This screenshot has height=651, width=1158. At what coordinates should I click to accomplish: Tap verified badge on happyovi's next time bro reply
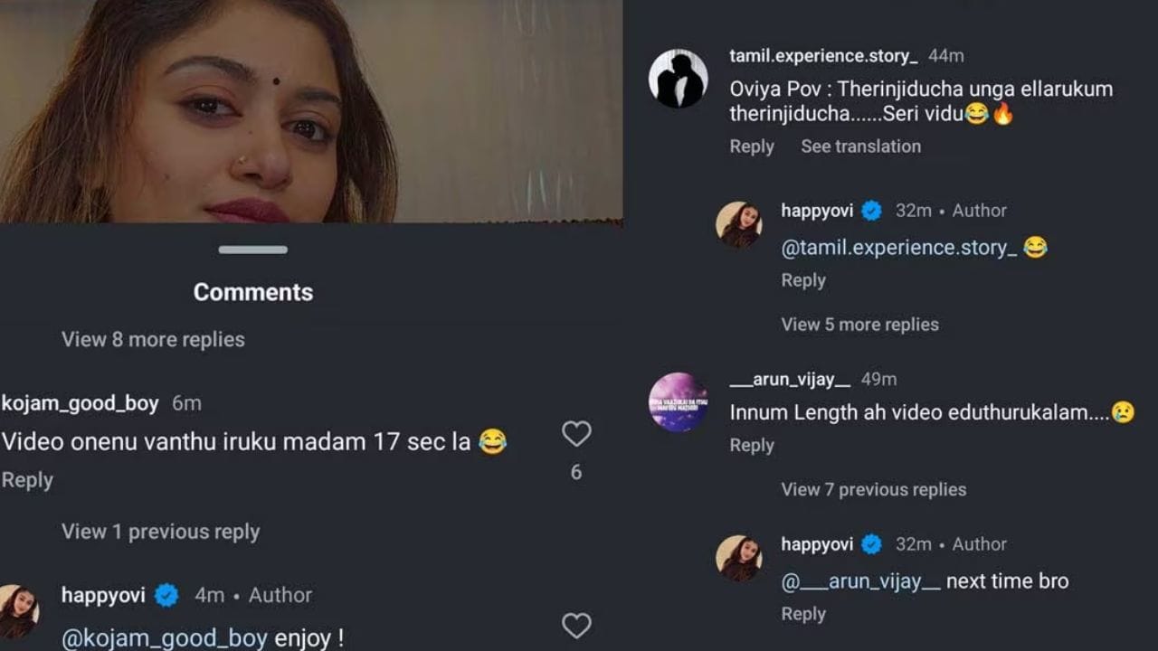[871, 544]
